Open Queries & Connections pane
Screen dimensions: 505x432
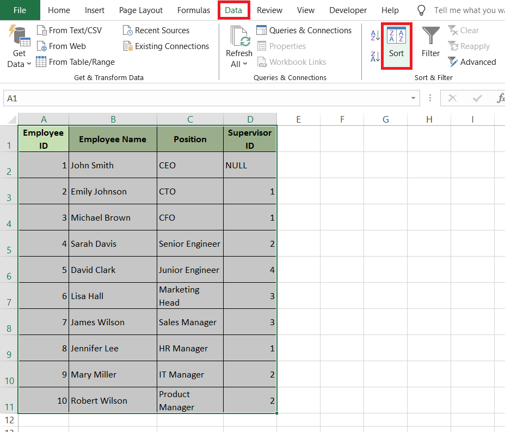coord(304,31)
